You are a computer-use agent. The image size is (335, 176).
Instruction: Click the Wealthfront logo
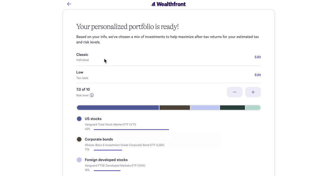[168, 4]
